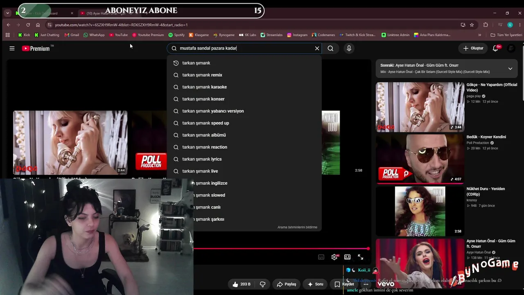
Task: Like the video with 203 B likes
Action: [x=241, y=284]
